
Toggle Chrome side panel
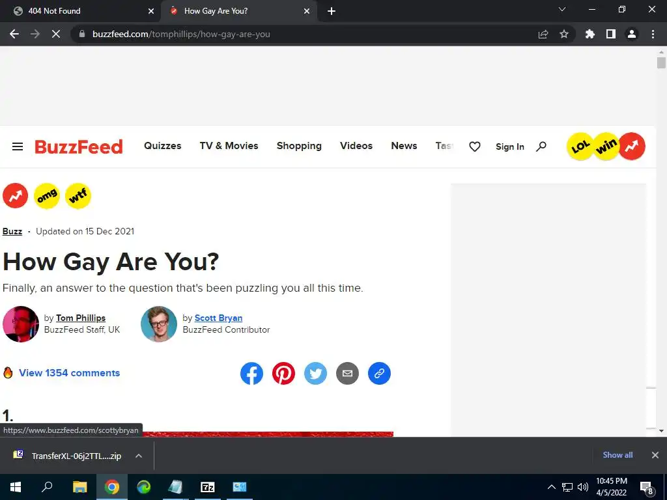pyautogui.click(x=611, y=34)
